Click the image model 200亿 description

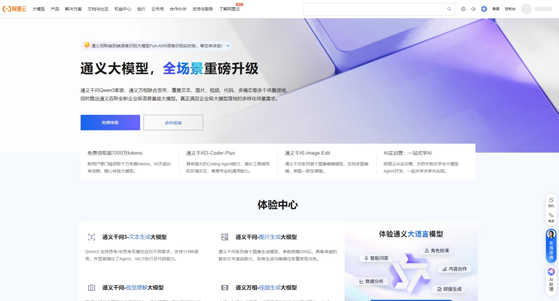click(277, 255)
